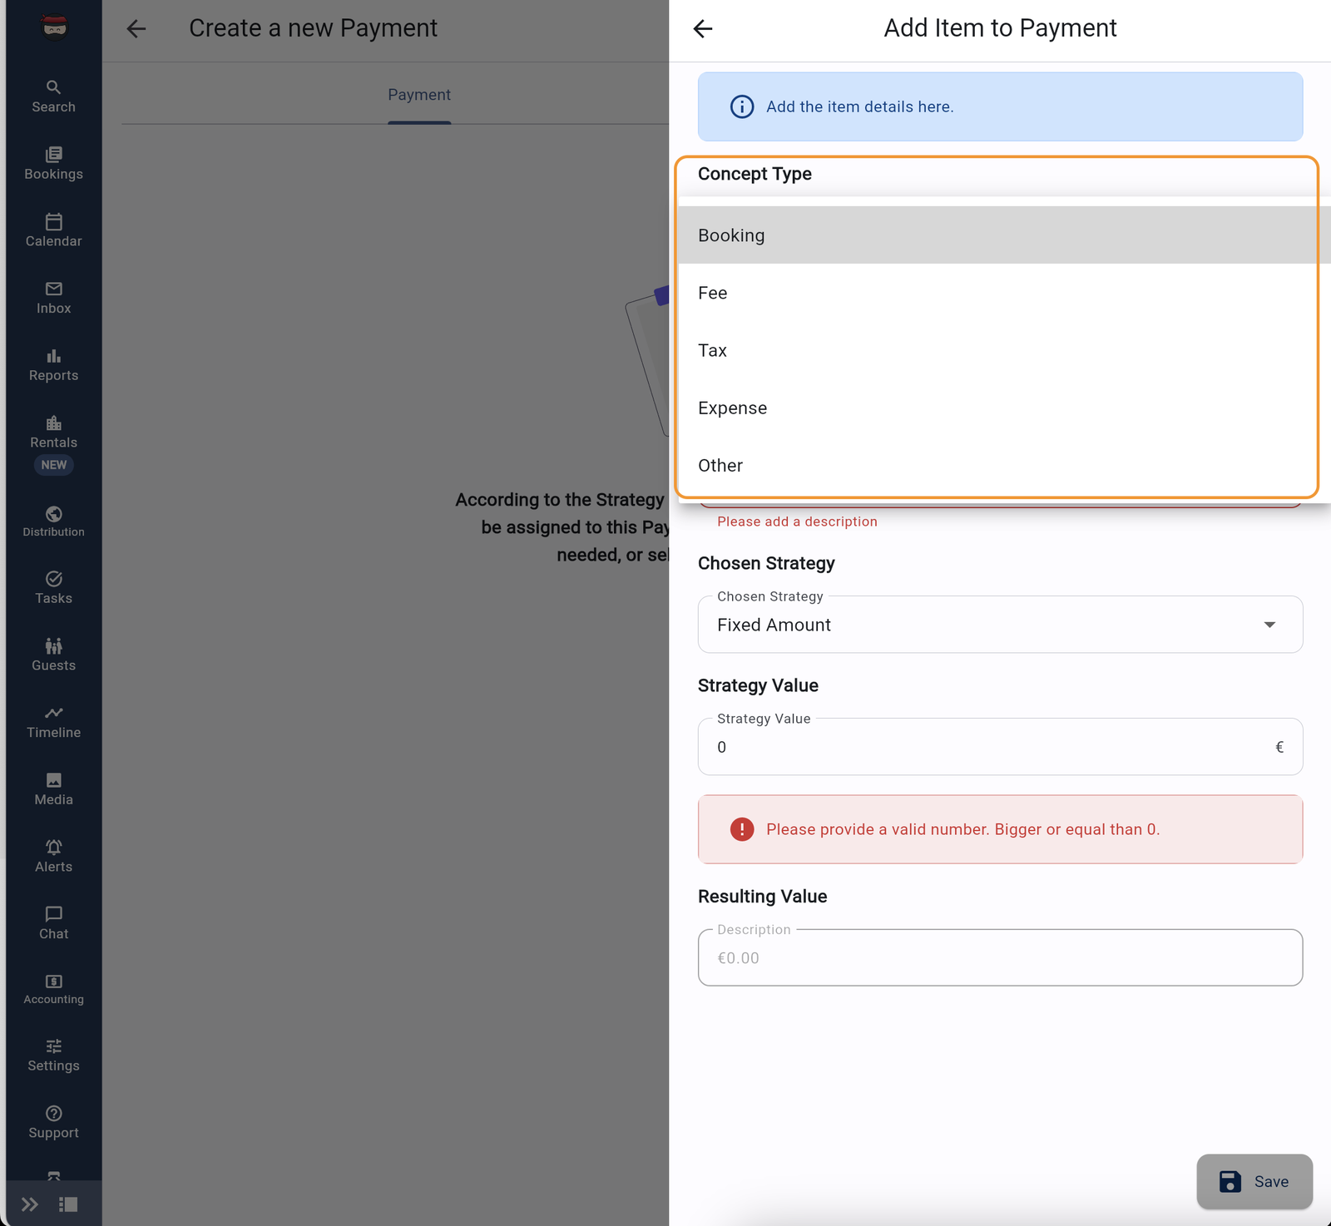1331x1226 pixels.
Task: Collapse the sidebar with the double-arrow icon
Action: 30,1204
